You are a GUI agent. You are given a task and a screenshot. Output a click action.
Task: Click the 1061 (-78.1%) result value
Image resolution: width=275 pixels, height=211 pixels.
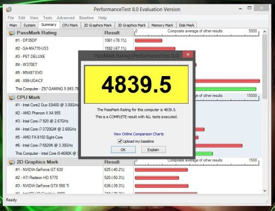(116, 40)
